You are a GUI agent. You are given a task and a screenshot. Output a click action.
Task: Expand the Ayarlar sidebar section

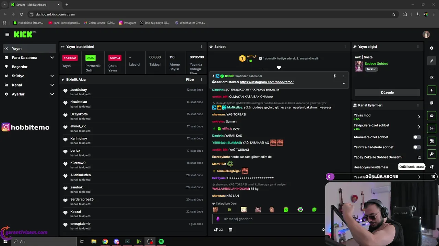pyautogui.click(x=52, y=94)
